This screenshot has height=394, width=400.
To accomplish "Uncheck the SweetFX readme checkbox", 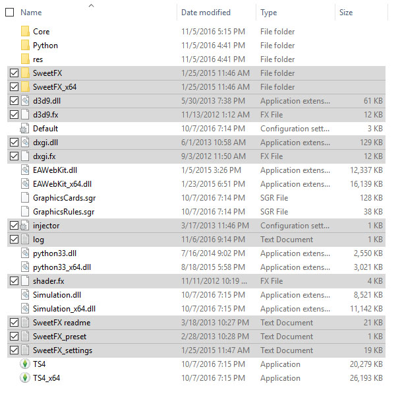I will click(x=14, y=323).
